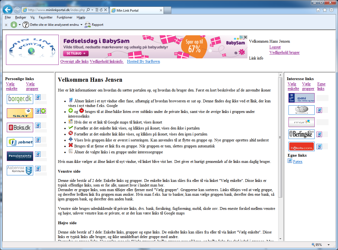338x250 pixels.
Task: Click the new-window icon beside Føtex
Action: (290, 161)
